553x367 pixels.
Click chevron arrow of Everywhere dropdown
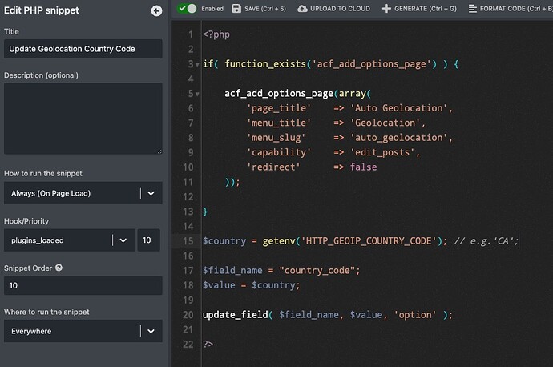pyautogui.click(x=151, y=331)
